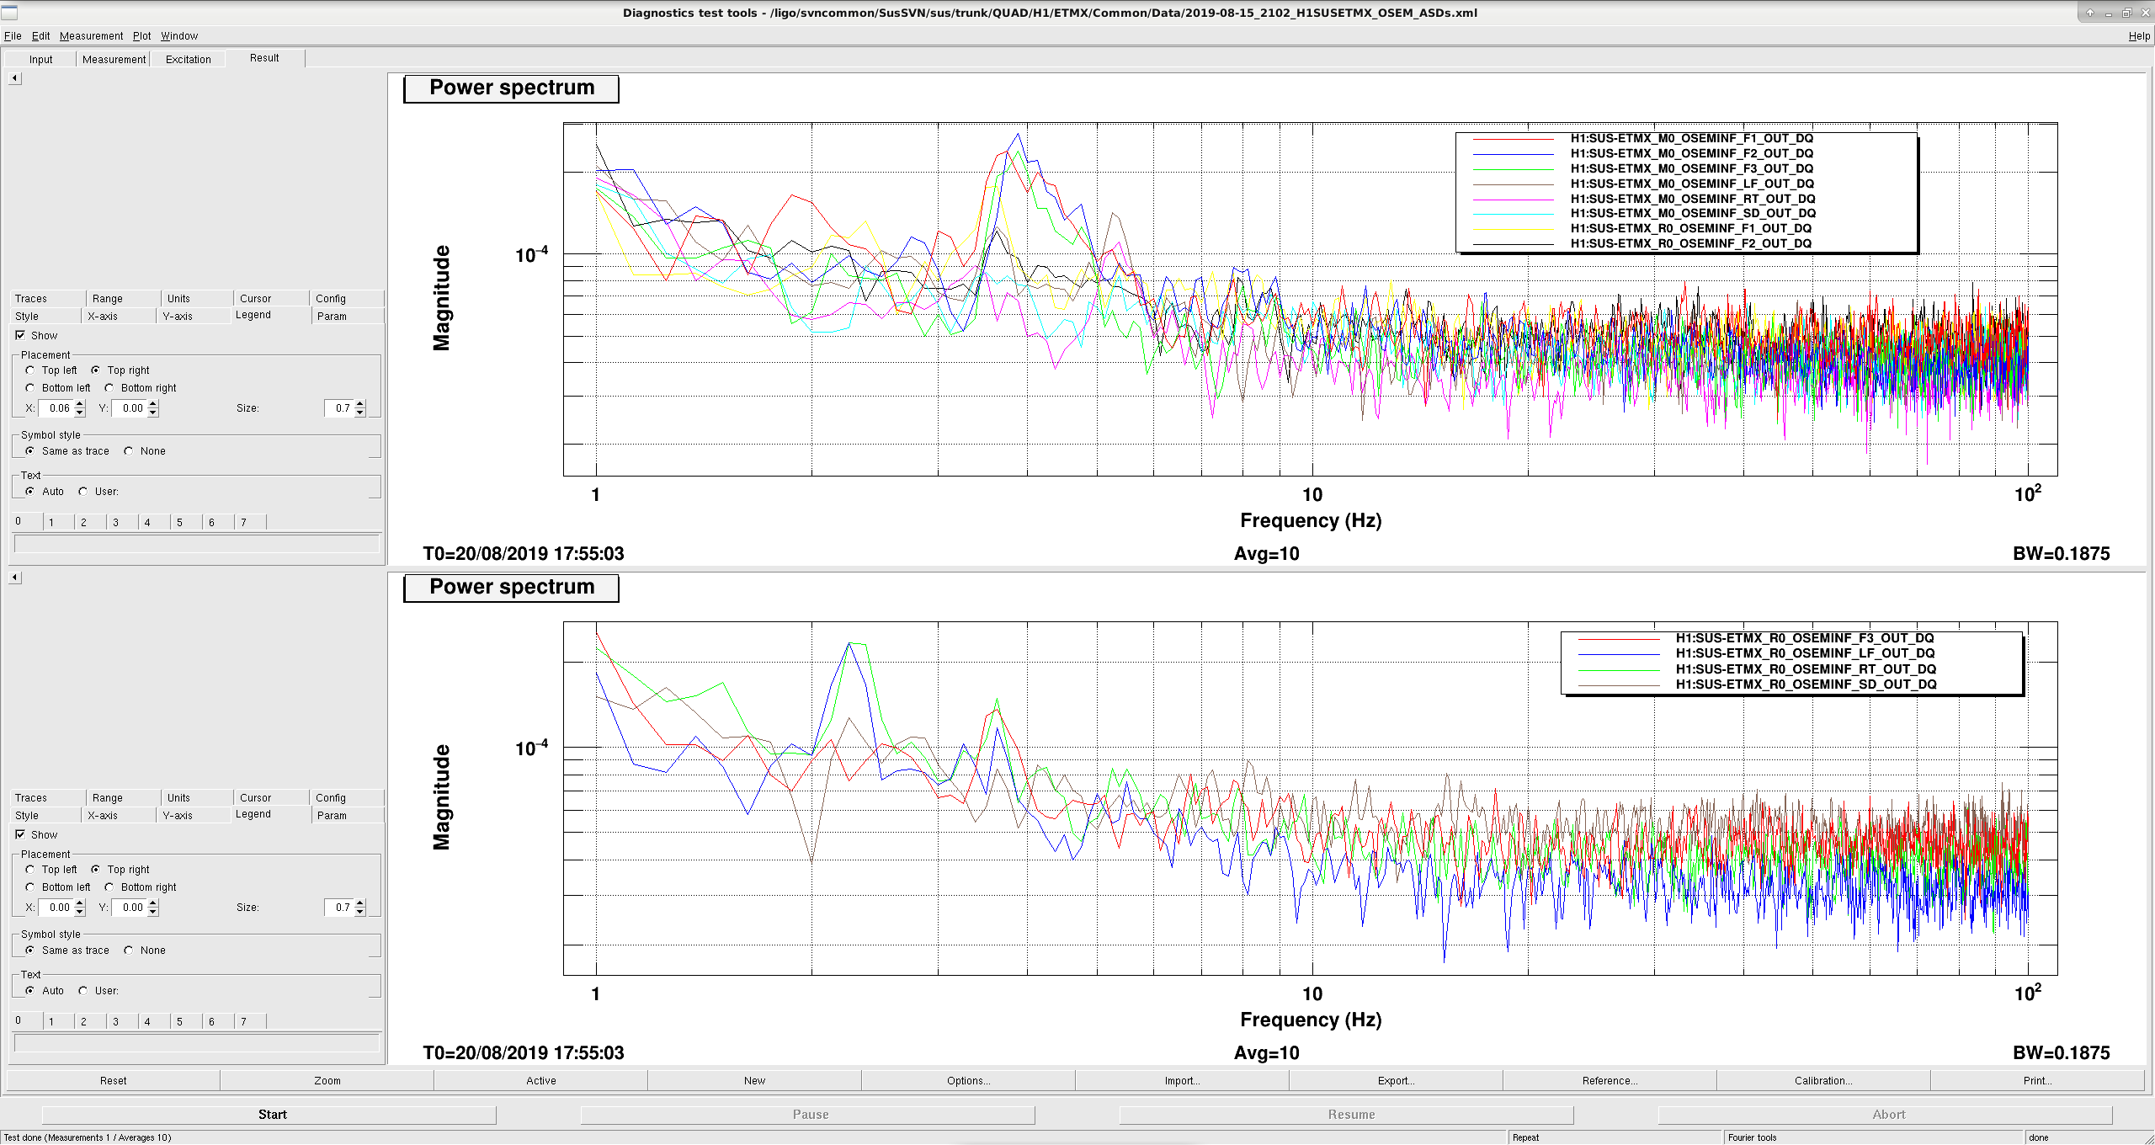Increase upper legend Size spinner
Screen dimensions: 2155x1145
(x=360, y=404)
